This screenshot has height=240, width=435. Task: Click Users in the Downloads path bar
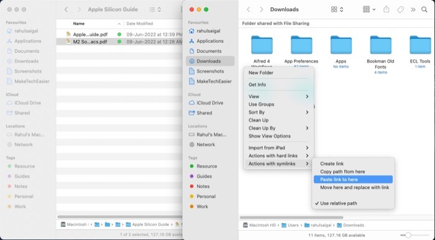tap(290, 225)
